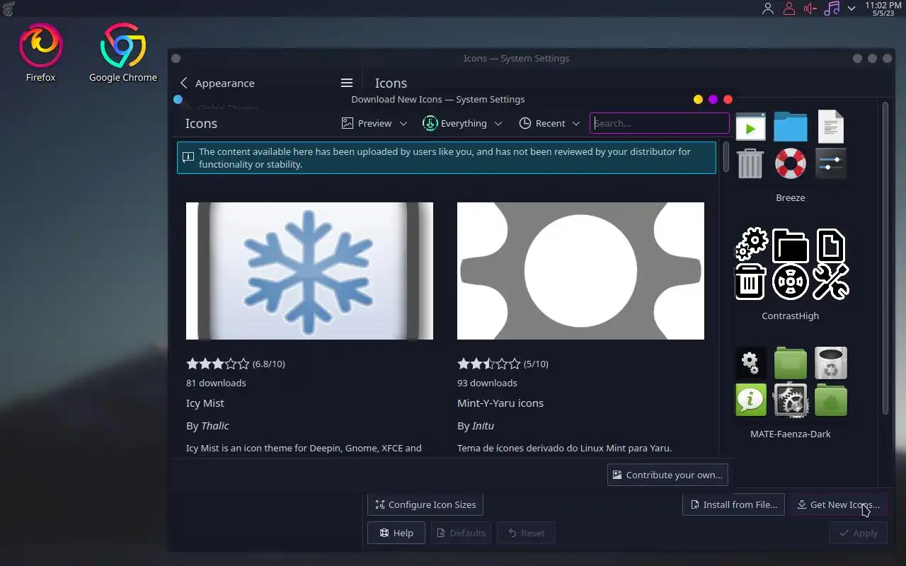Click the Defaults button
Screen dimensions: 906x566
tap(460, 533)
